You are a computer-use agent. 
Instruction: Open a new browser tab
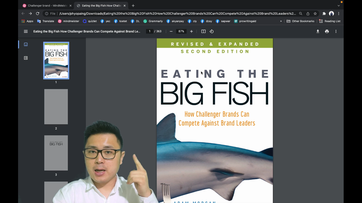133,6
